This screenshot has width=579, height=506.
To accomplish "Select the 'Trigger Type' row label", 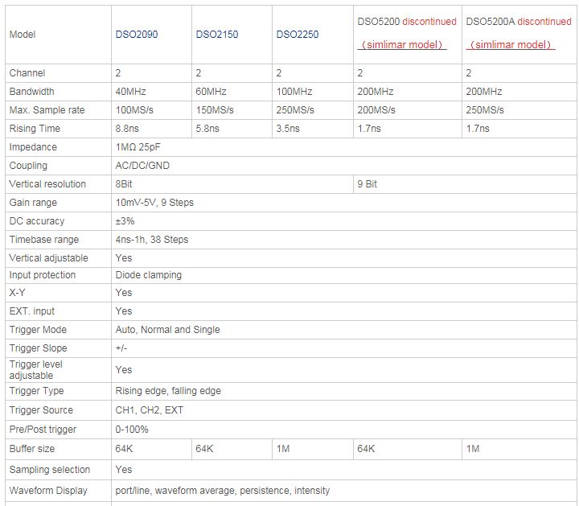I will click(x=36, y=391).
